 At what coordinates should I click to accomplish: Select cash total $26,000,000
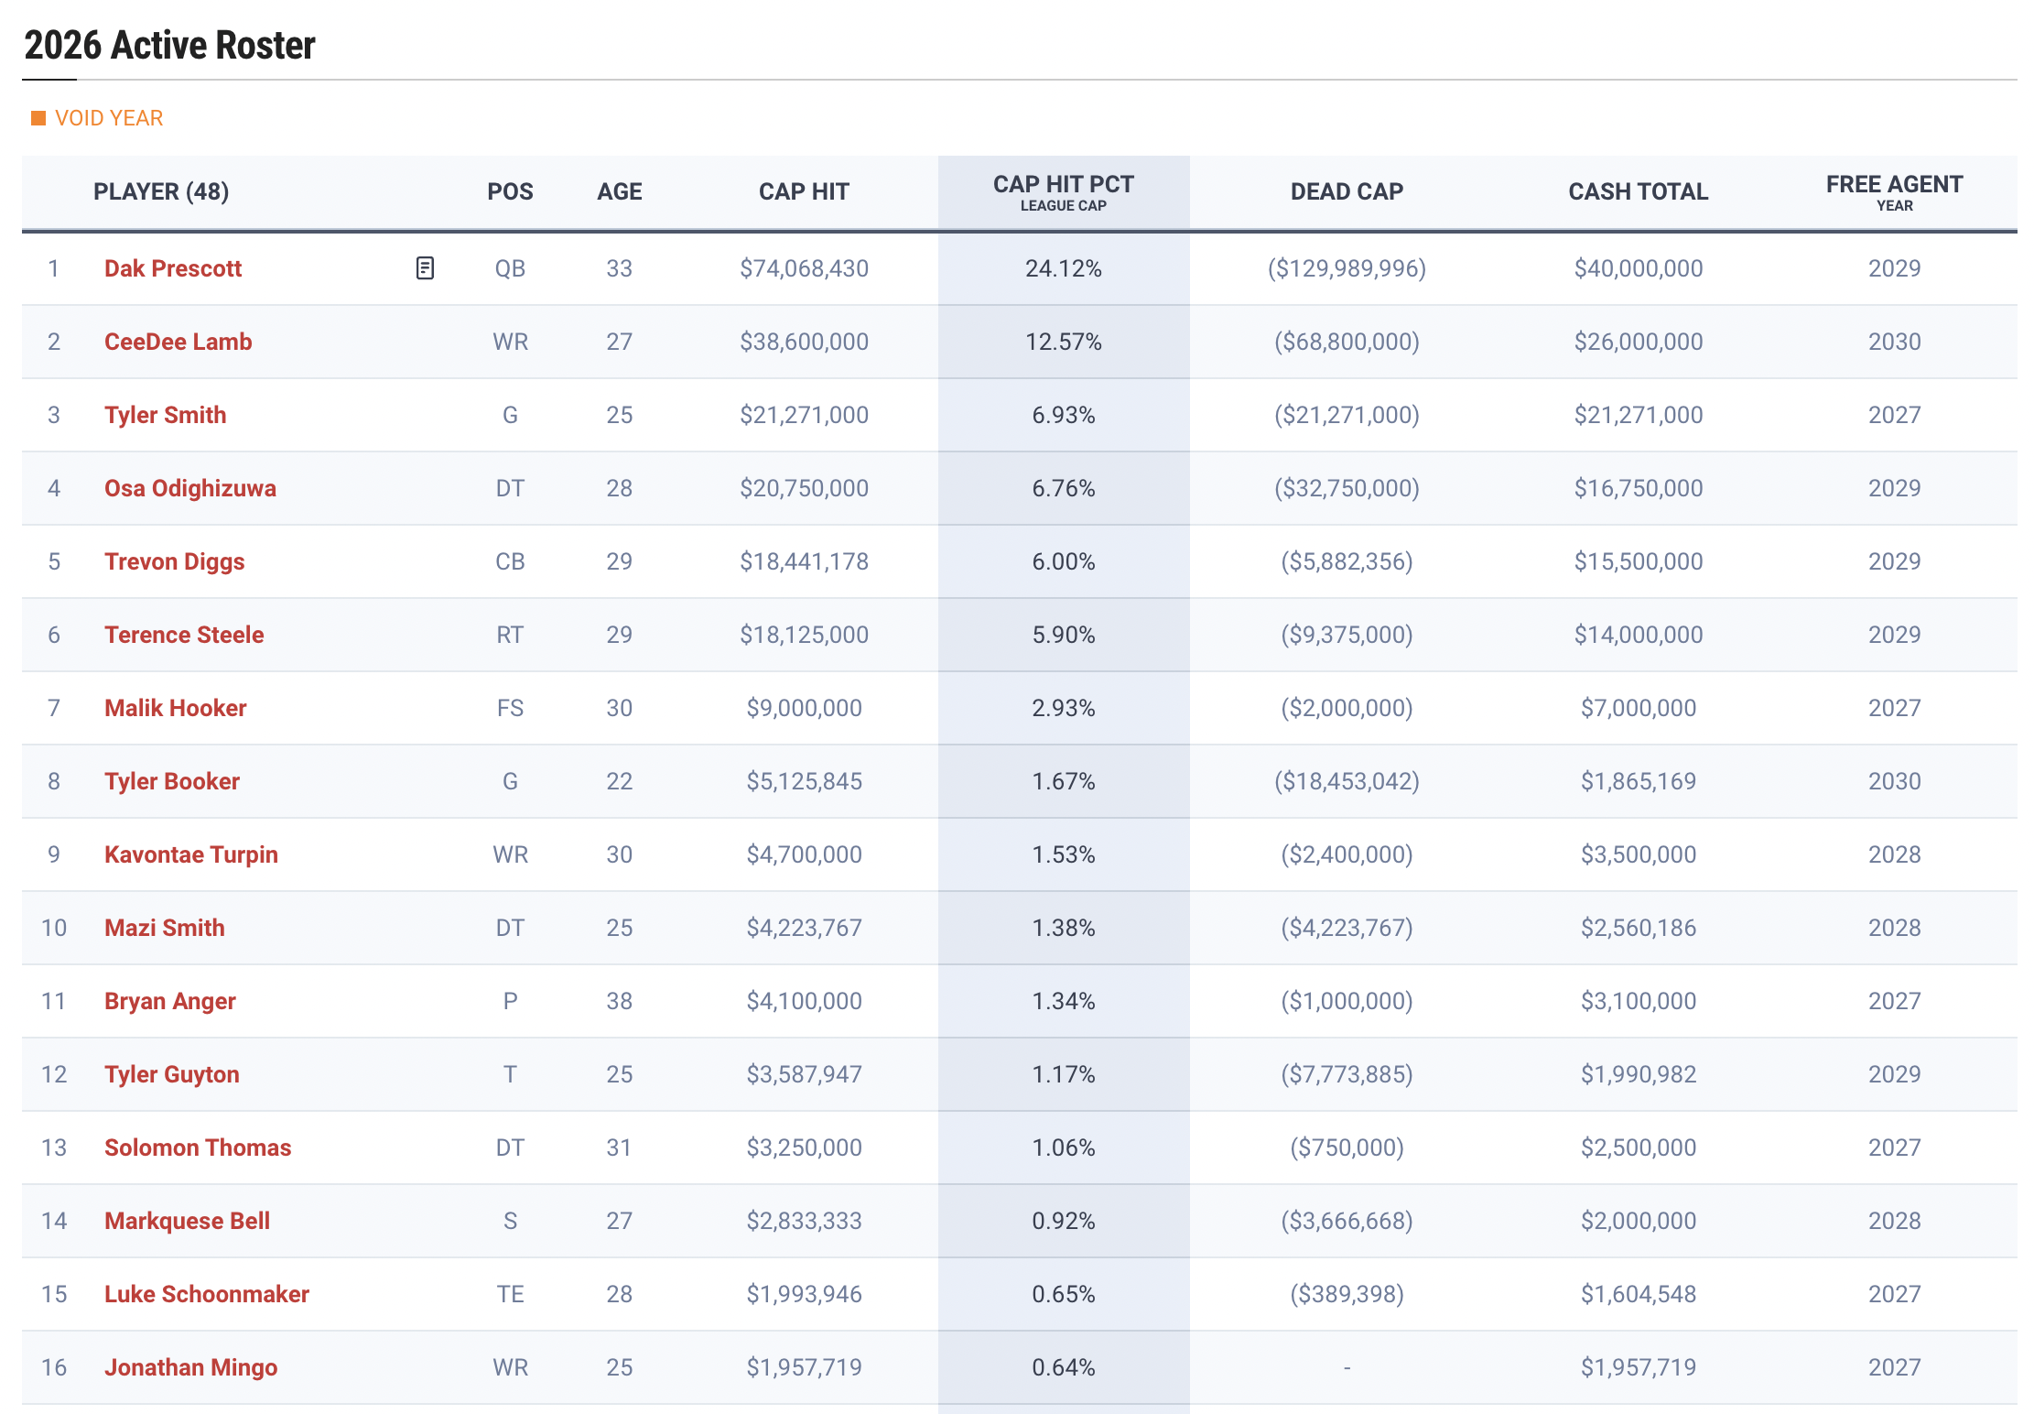coord(1639,342)
